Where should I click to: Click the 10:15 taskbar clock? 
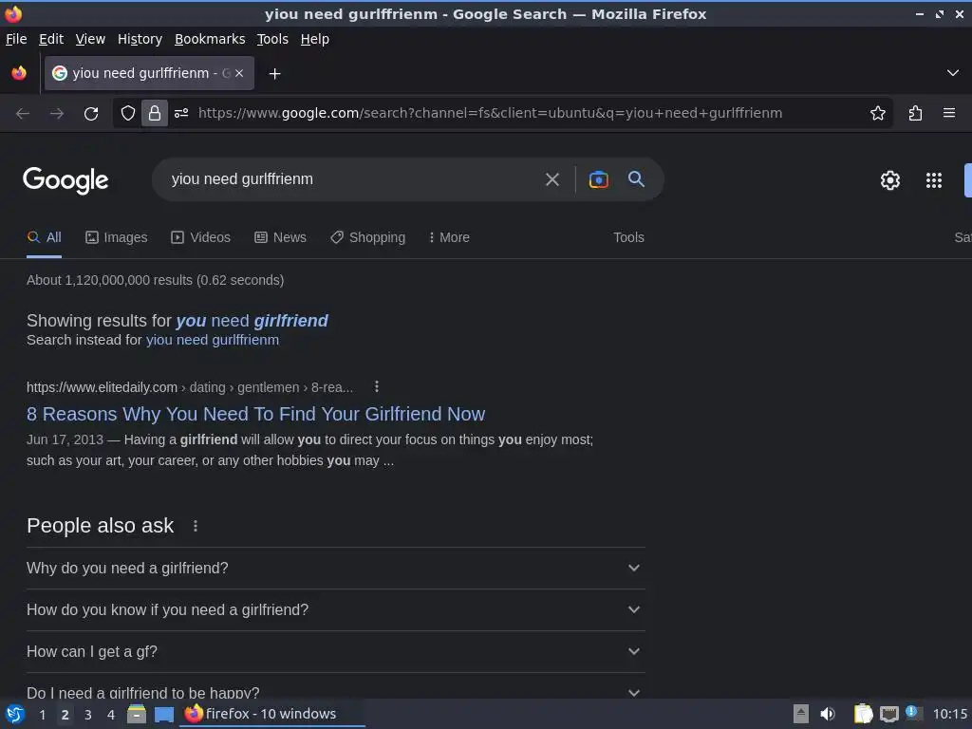(x=949, y=714)
